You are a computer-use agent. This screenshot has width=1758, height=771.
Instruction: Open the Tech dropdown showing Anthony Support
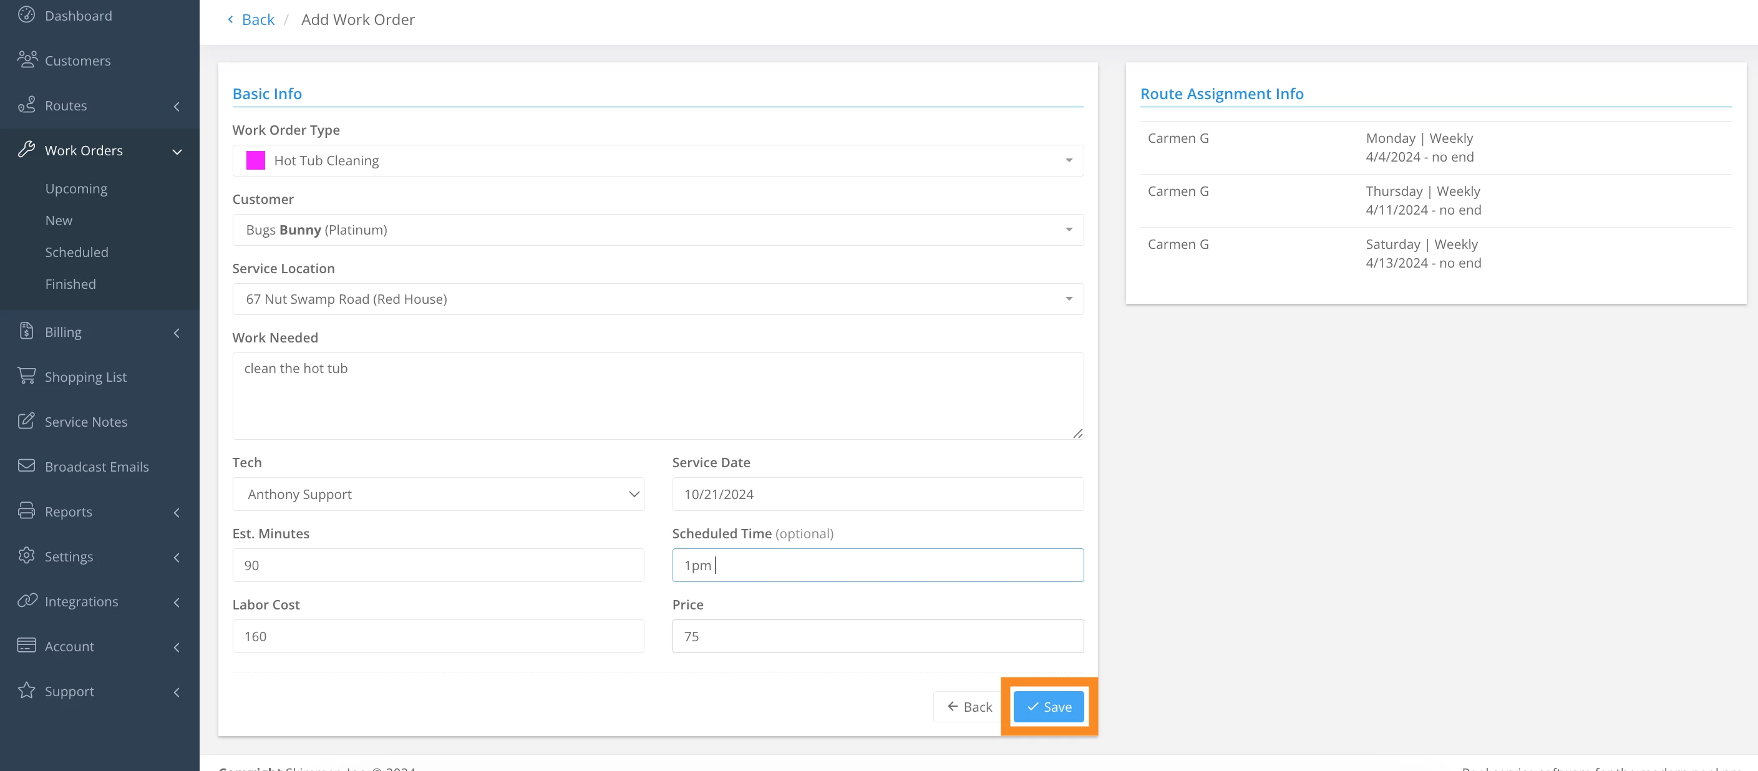pos(437,494)
